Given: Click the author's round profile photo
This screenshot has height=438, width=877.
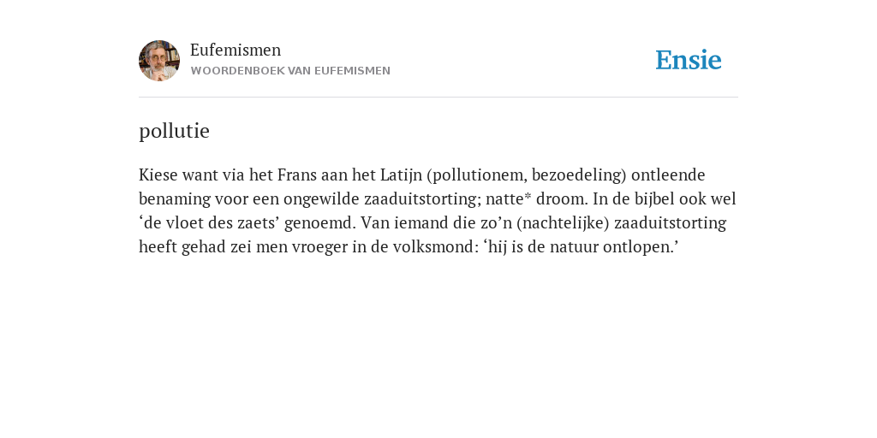Looking at the screenshot, I should tap(159, 61).
